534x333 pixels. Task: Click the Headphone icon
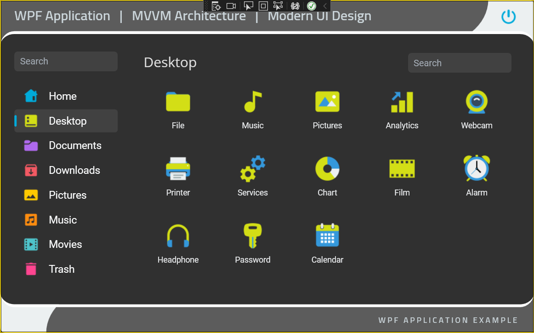[x=178, y=236]
